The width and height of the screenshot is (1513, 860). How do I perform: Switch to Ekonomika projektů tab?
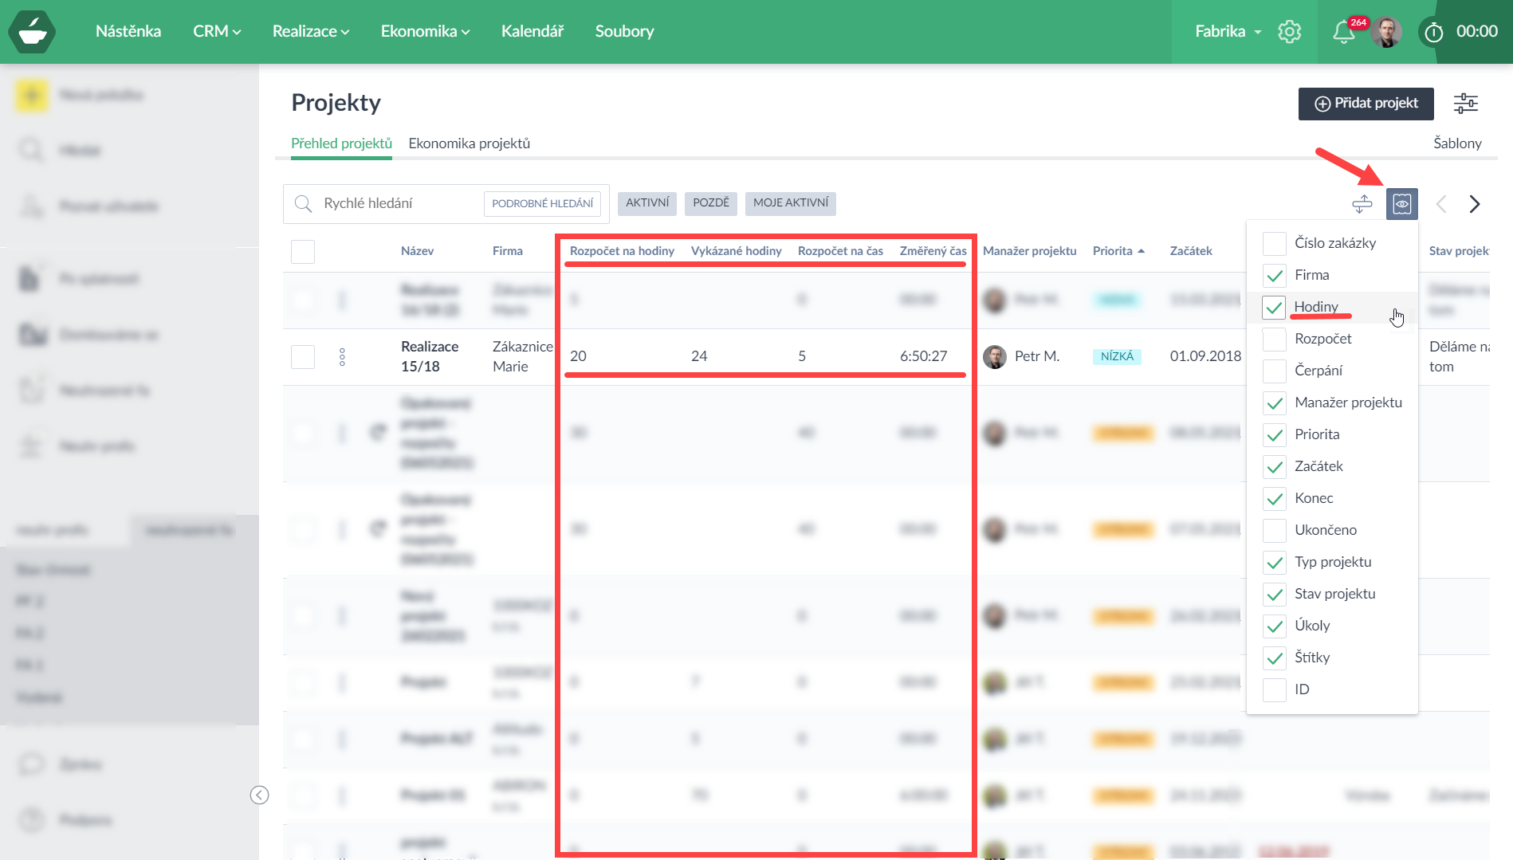pos(469,143)
